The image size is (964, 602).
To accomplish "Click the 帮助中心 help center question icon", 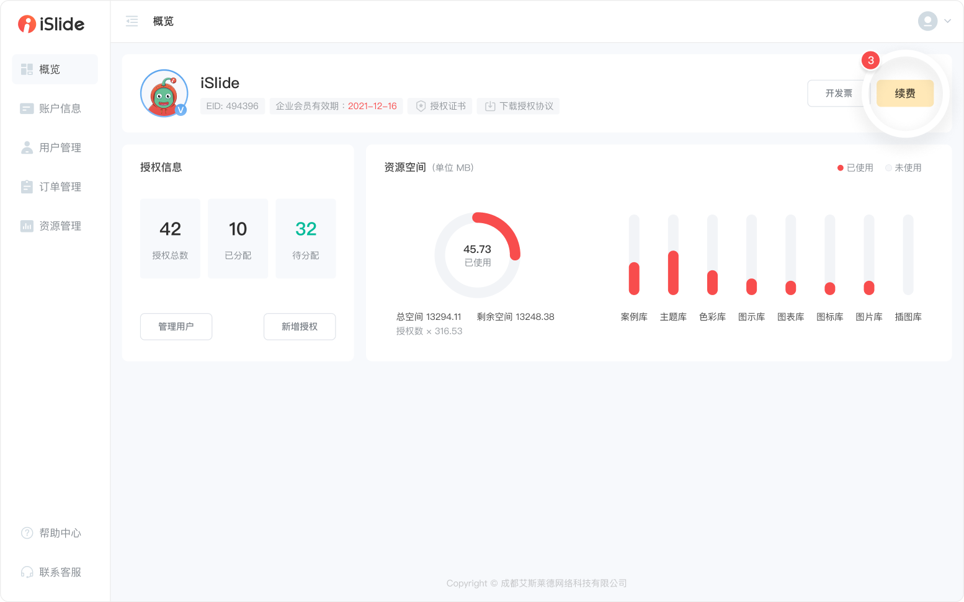I will [x=27, y=533].
